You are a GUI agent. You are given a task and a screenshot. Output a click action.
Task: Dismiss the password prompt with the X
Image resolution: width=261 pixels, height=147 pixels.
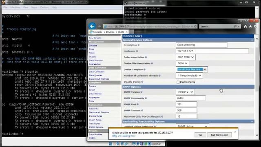235,131
